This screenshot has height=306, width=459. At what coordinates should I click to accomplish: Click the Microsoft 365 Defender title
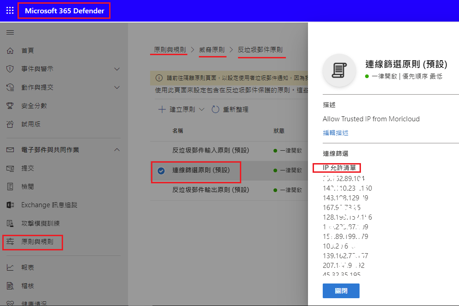(x=64, y=11)
